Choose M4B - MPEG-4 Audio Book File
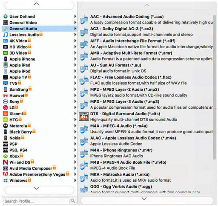 click(x=146, y=165)
